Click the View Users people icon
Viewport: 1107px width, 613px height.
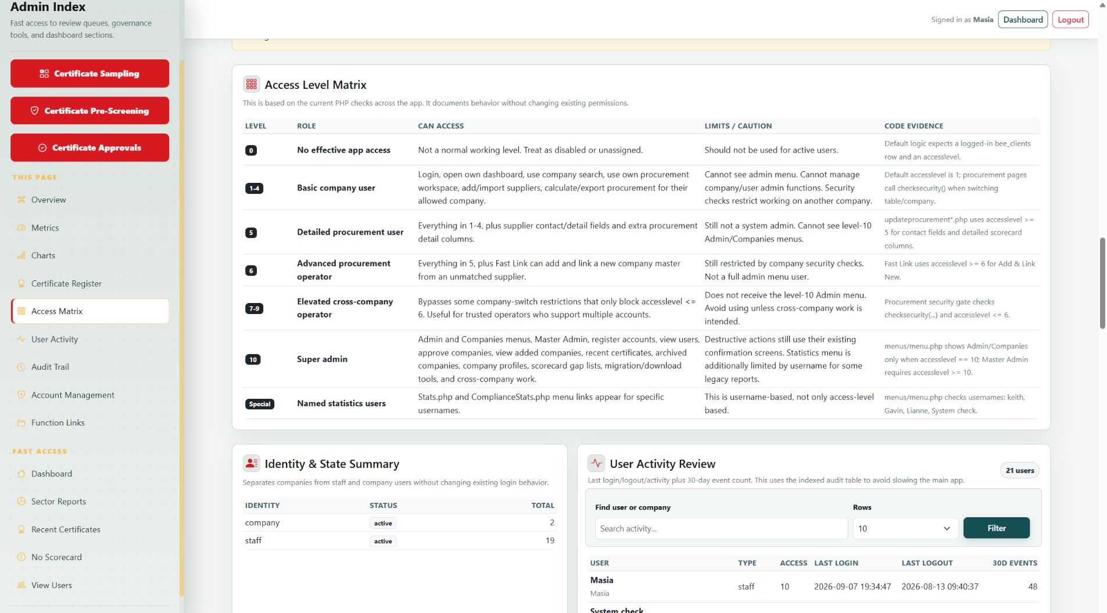22,585
